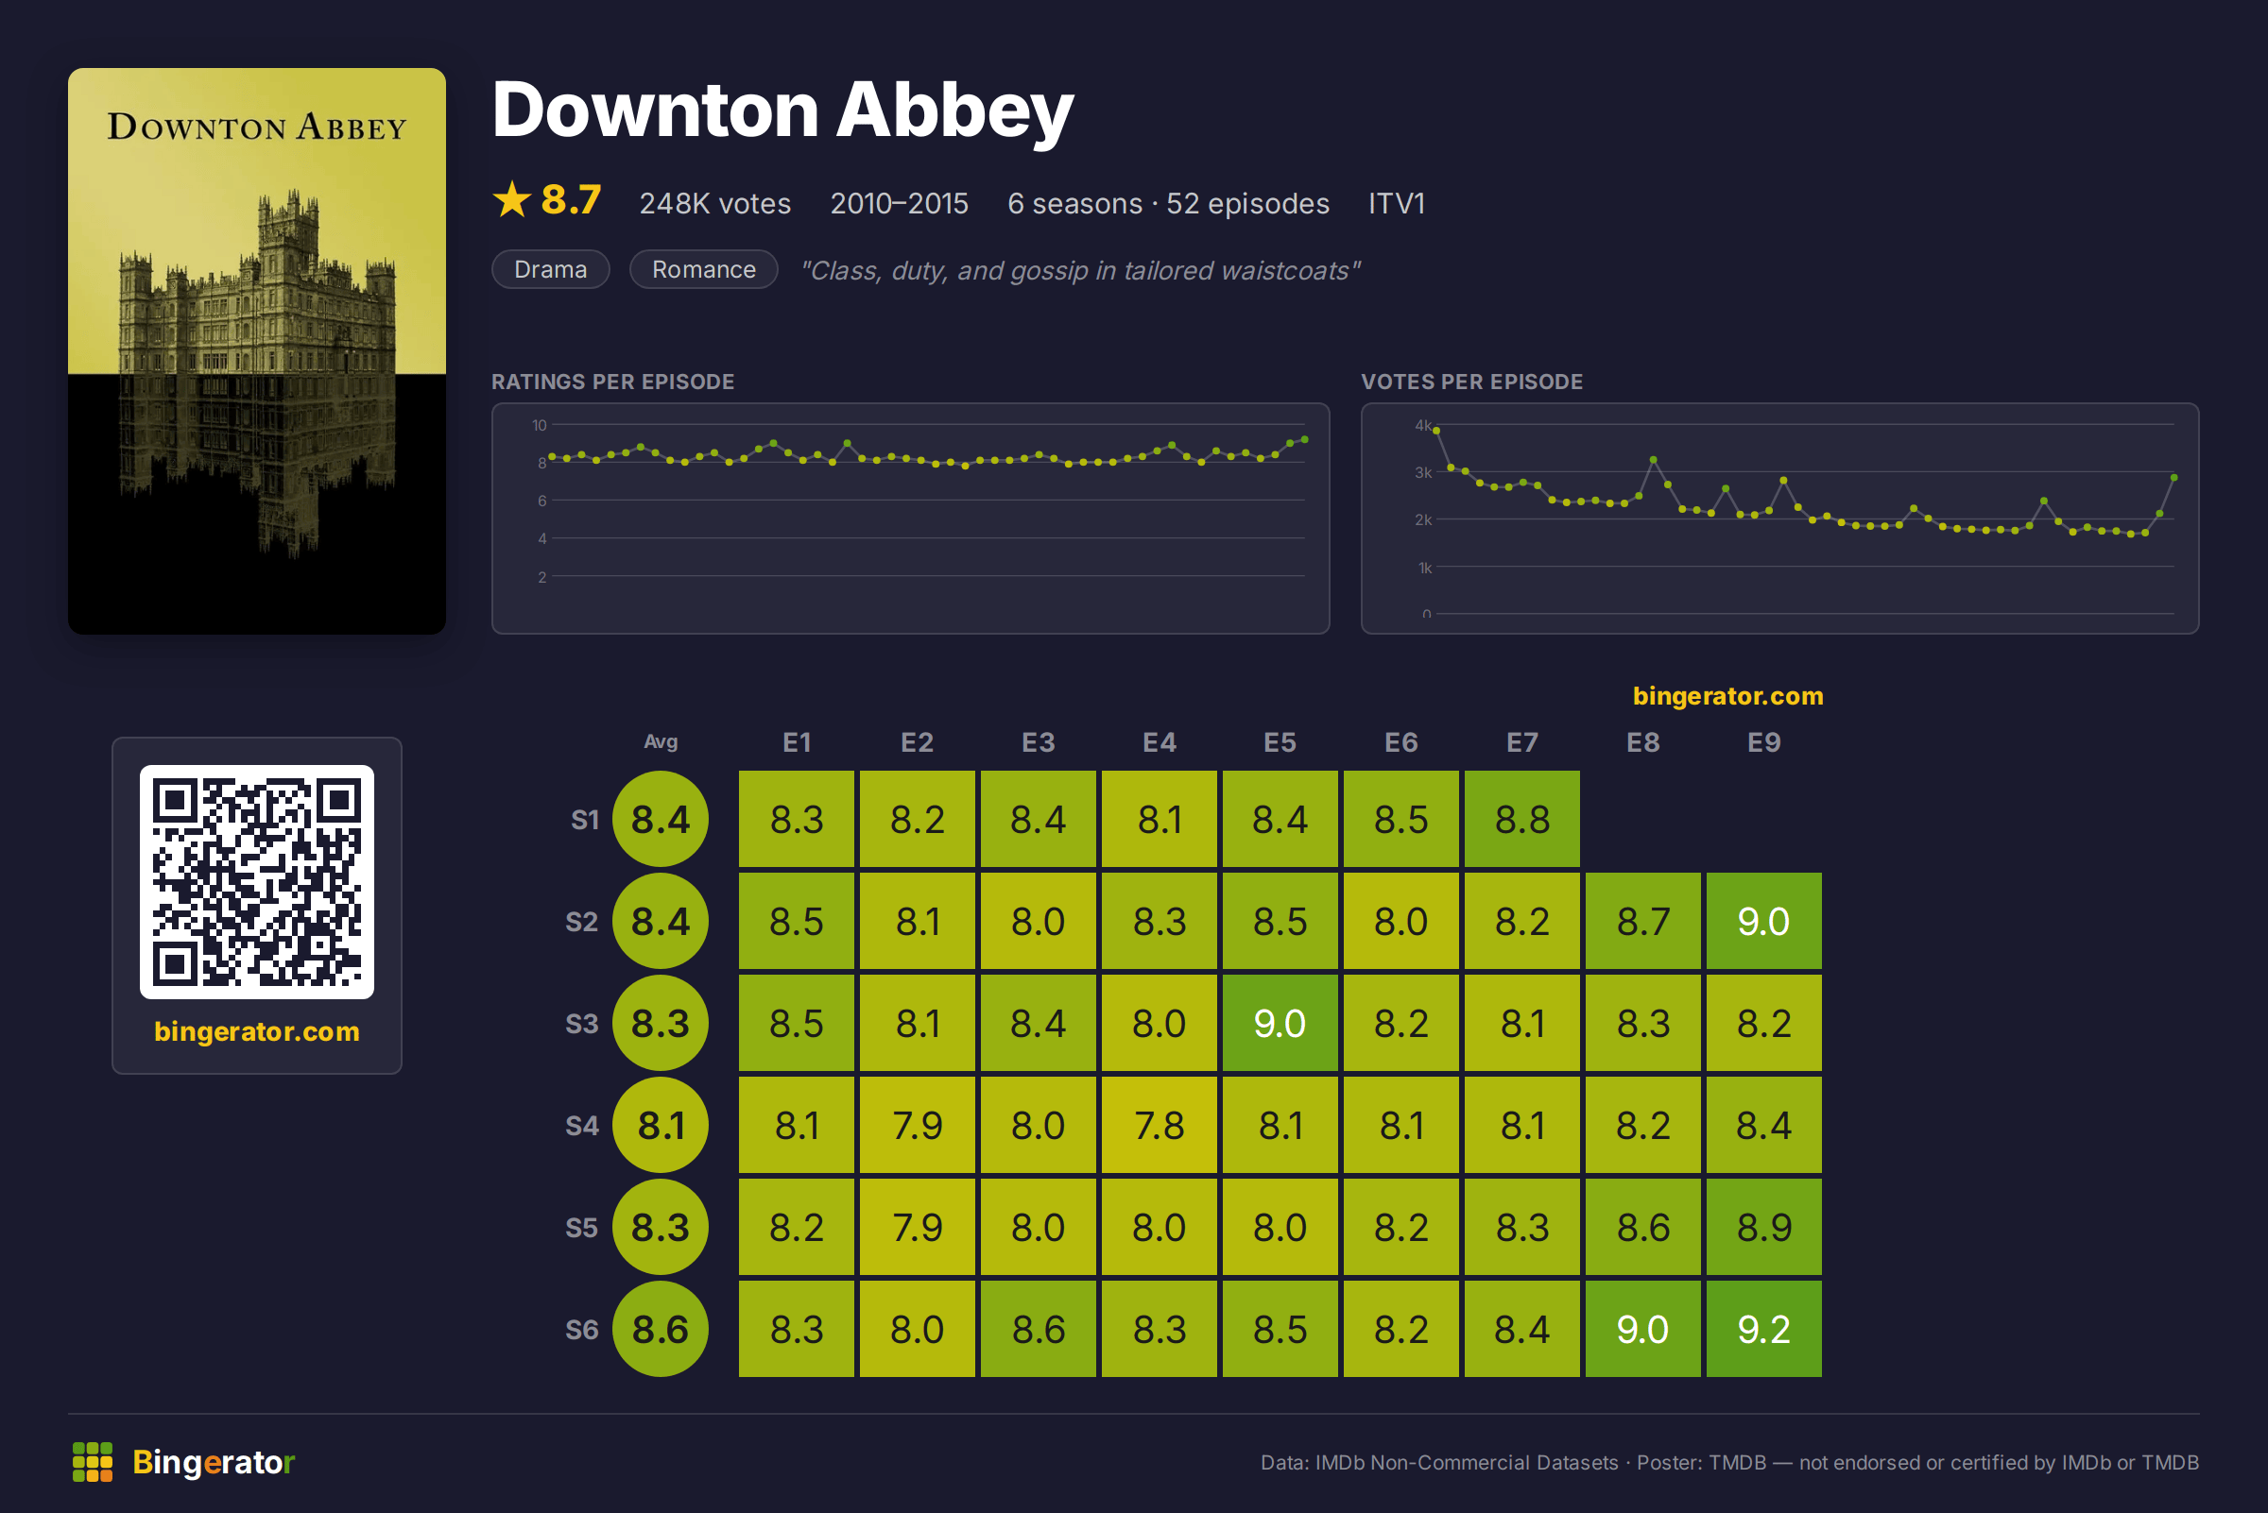Screen dimensions: 2268x1513
Task: Click the QR code image
Action: 257,882
